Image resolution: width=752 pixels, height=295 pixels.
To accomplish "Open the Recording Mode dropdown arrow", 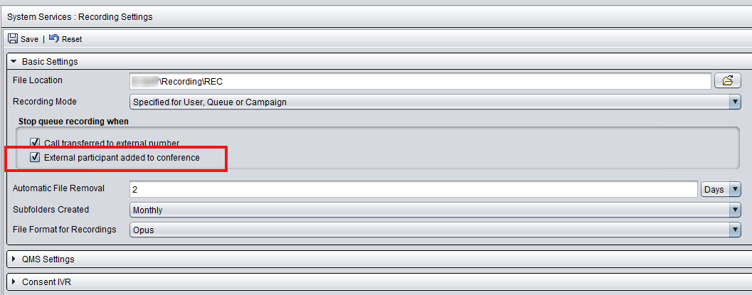I will pyautogui.click(x=735, y=102).
